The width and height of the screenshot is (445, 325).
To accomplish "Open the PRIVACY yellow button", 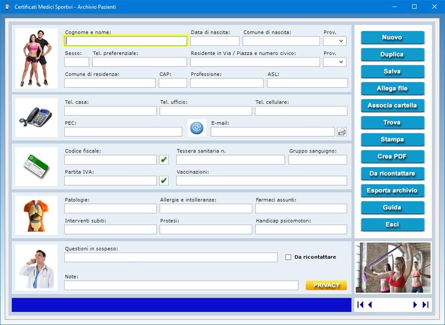I will click(x=326, y=285).
